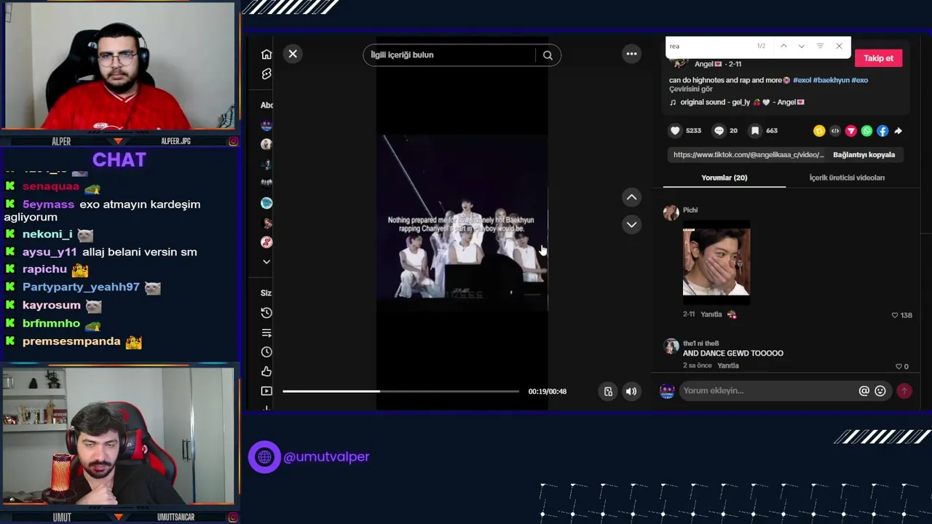Close the TikTok video viewer
The image size is (932, 524).
coord(293,54)
